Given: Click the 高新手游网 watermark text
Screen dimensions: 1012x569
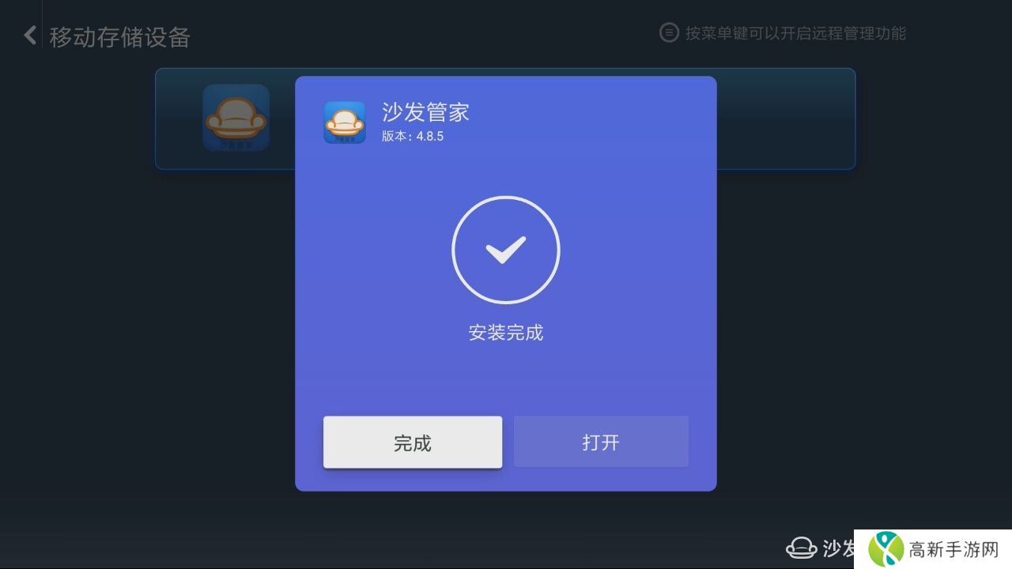Looking at the screenshot, I should coord(953,550).
